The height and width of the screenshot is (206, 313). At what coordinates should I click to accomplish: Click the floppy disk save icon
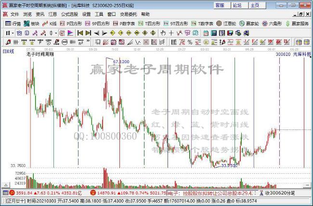click(230, 33)
